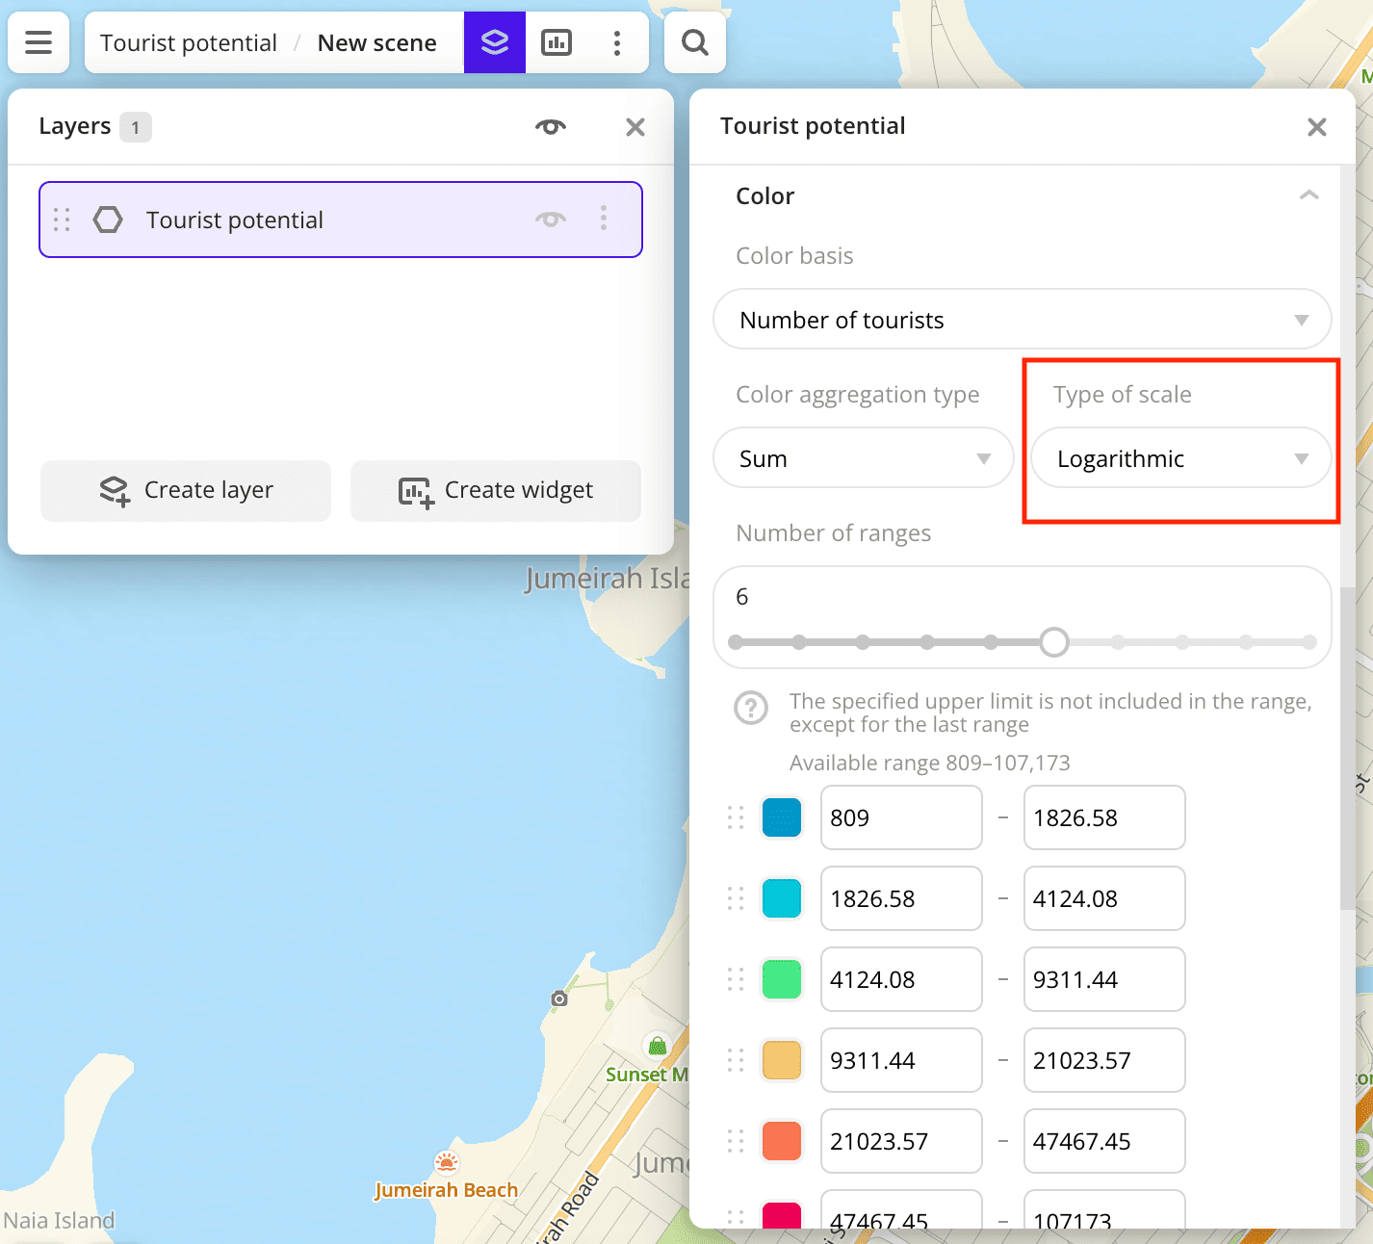Image resolution: width=1373 pixels, height=1244 pixels.
Task: Click the help question mark icon
Action: coord(751,708)
